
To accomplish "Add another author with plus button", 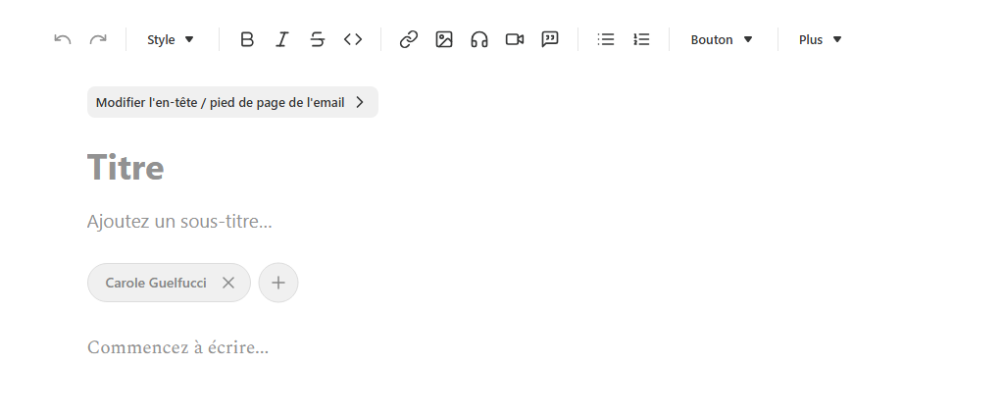I will [x=278, y=283].
